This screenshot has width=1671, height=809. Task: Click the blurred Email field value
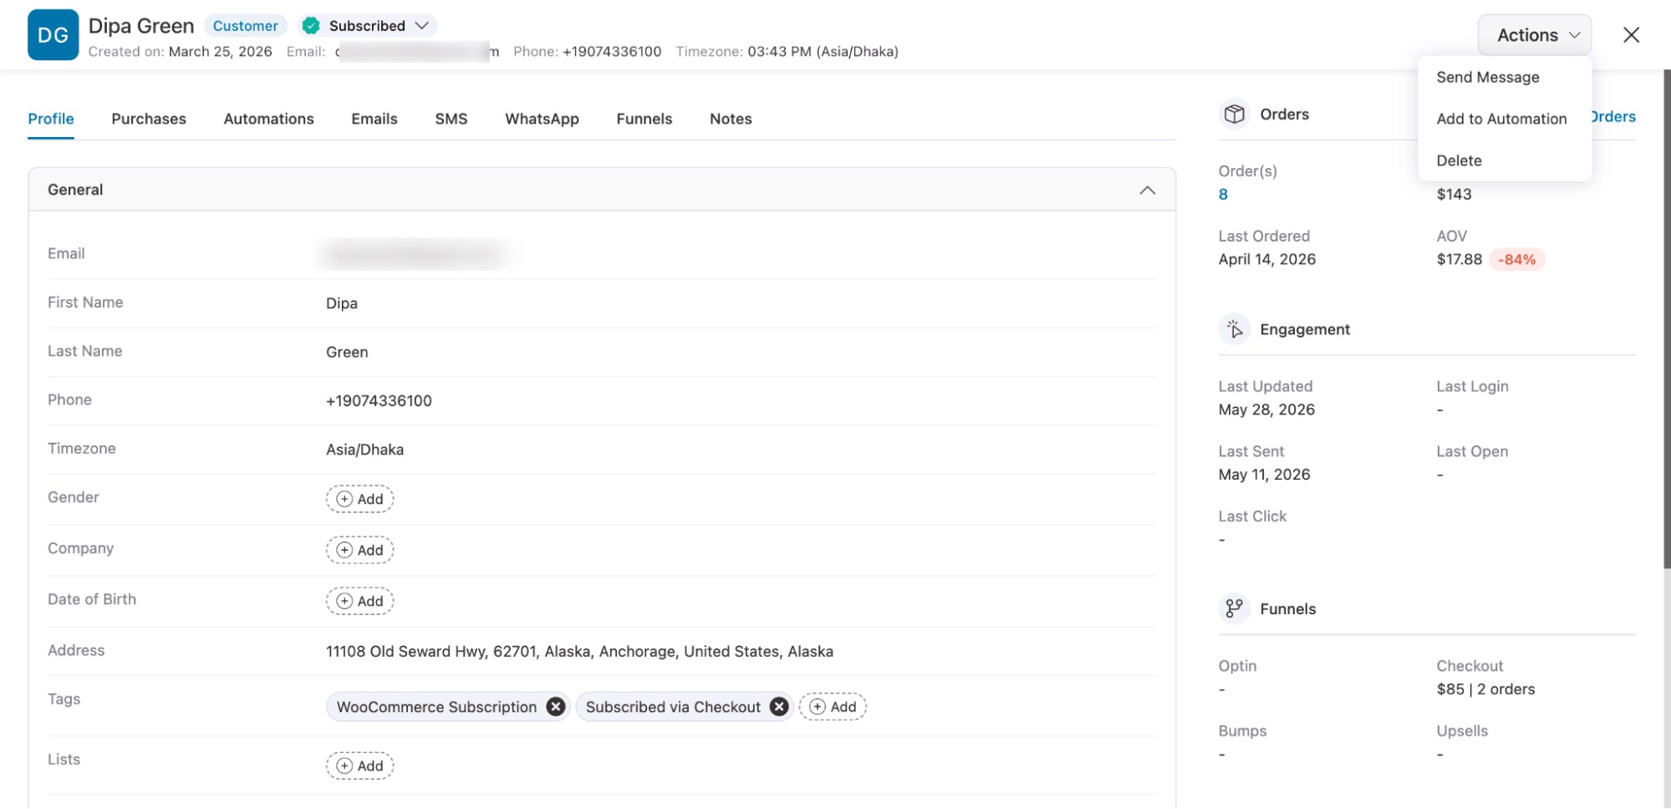click(x=415, y=254)
